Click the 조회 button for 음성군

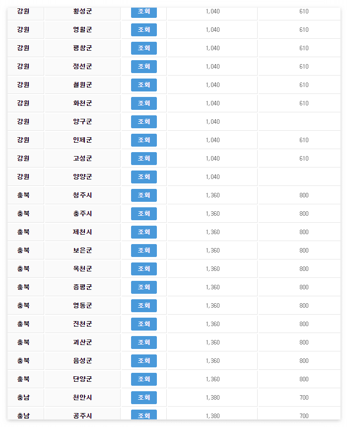(143, 360)
